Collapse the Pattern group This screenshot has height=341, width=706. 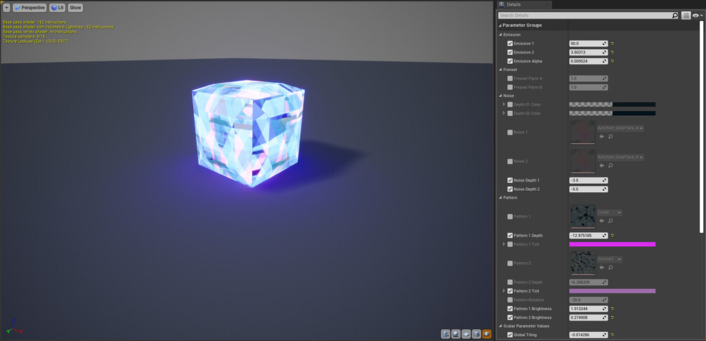point(500,198)
